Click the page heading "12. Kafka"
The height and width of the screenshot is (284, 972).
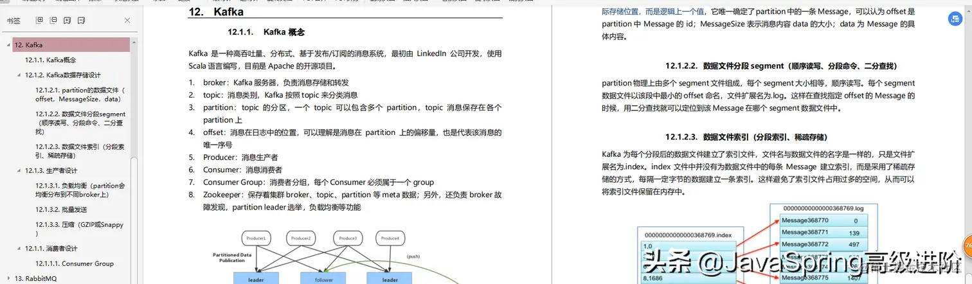coord(216,12)
